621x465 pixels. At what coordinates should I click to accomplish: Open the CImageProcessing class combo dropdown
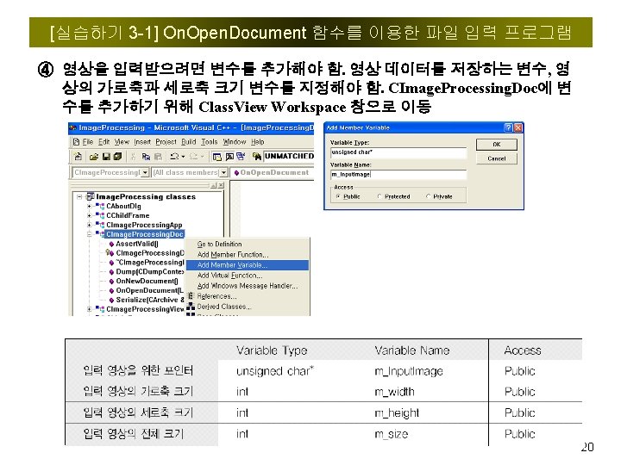pos(145,173)
